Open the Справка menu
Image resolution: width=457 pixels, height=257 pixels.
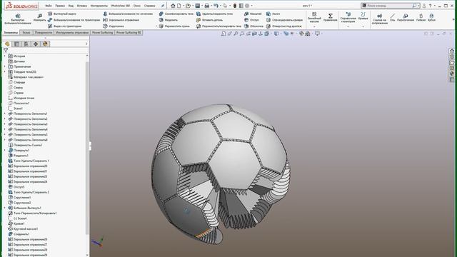(x=149, y=6)
